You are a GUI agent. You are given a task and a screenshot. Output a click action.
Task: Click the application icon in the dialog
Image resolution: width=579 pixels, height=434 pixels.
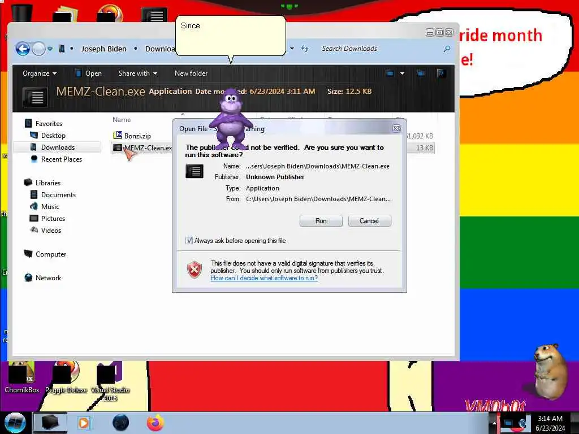(x=195, y=172)
